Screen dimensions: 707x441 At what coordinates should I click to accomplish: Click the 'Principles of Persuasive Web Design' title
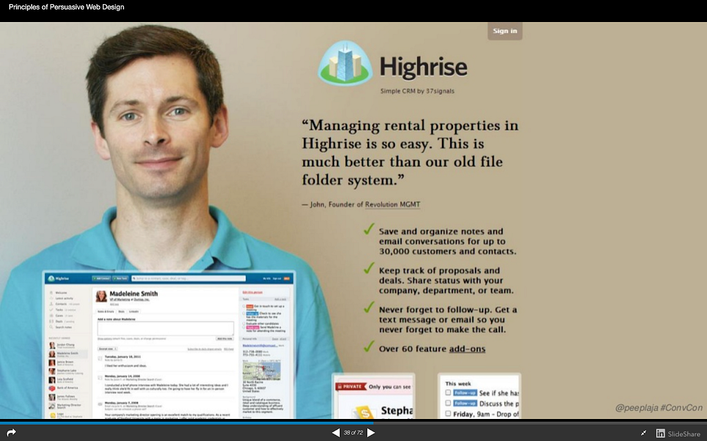pyautogui.click(x=66, y=7)
